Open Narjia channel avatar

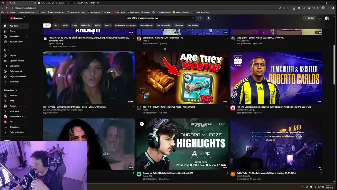[x=139, y=108]
